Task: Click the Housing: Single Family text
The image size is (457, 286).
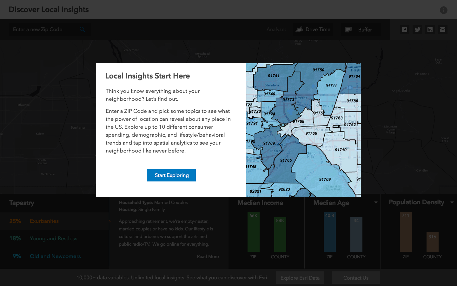Action: click(142, 209)
